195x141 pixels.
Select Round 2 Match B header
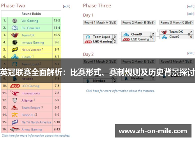tap(138, 23)
